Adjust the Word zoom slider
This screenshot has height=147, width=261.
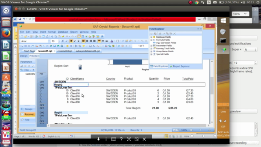(203, 136)
